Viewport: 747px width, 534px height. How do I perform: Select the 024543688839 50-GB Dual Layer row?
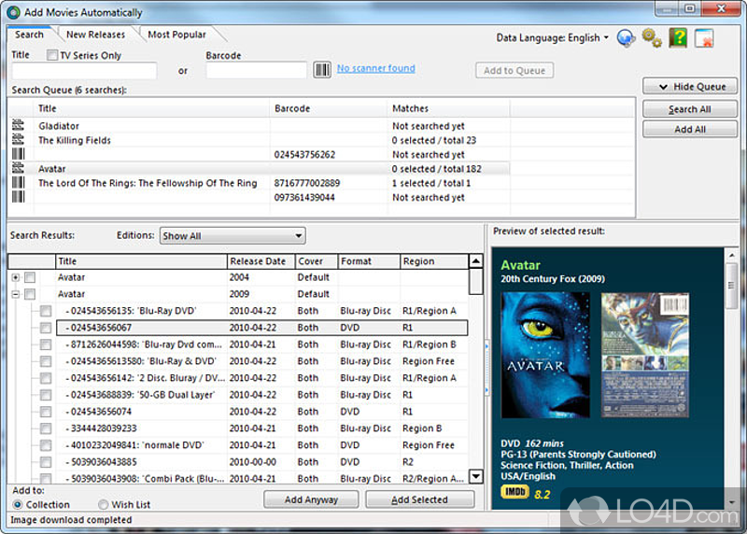tap(261, 395)
